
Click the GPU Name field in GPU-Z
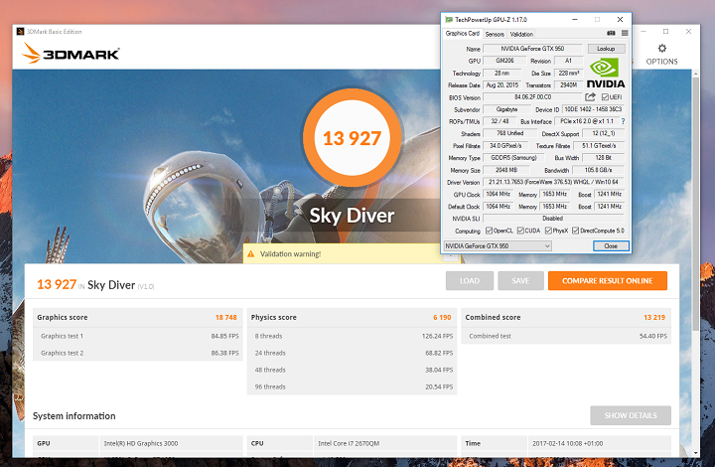pos(532,49)
